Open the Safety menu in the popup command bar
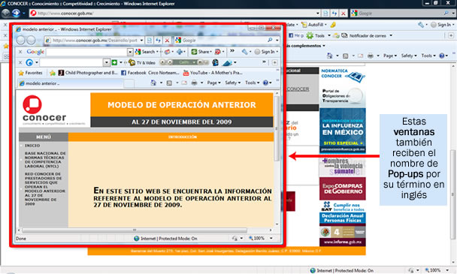457x274 pixels. coord(232,83)
